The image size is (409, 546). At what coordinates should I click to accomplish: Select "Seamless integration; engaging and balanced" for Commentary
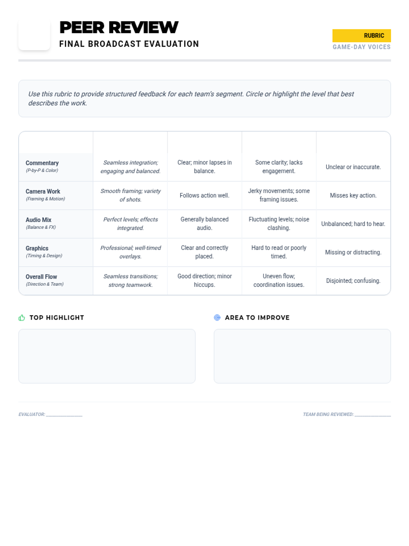(x=130, y=167)
